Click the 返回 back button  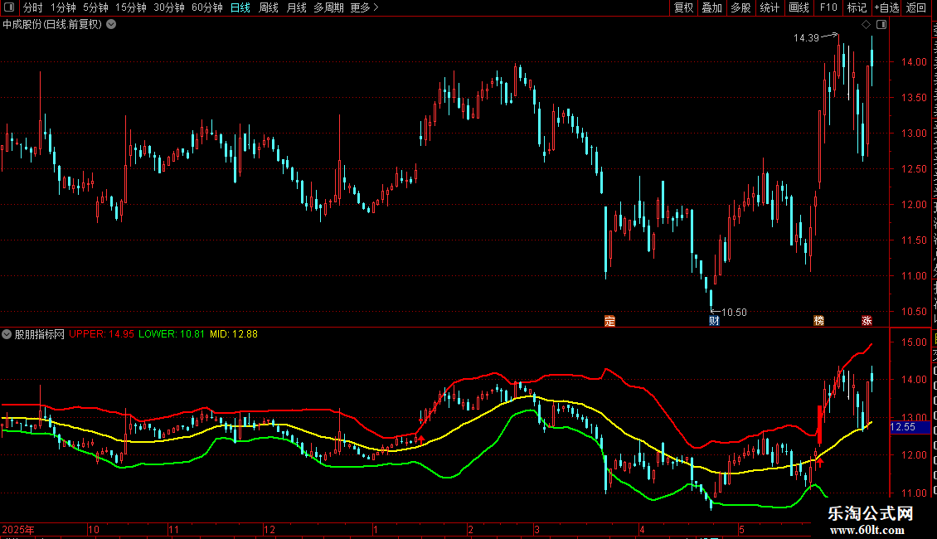coord(916,7)
